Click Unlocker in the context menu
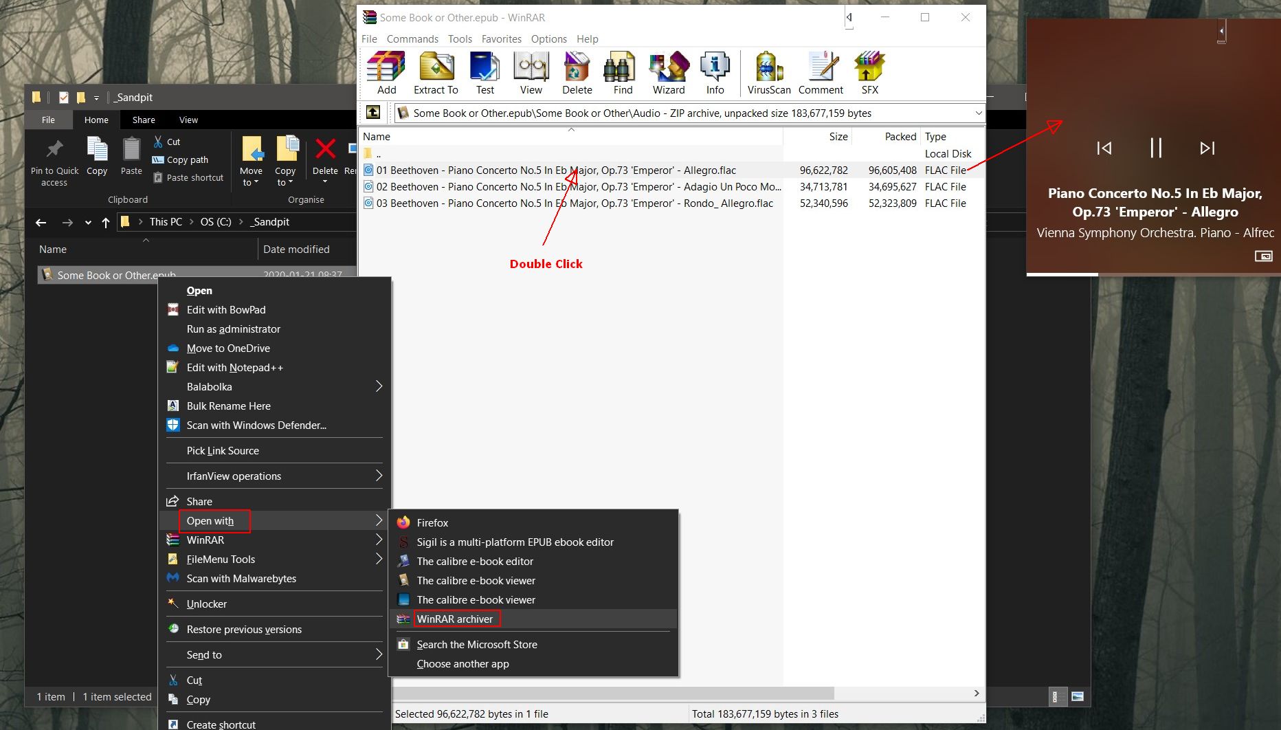This screenshot has height=730, width=1281. [x=275, y=604]
